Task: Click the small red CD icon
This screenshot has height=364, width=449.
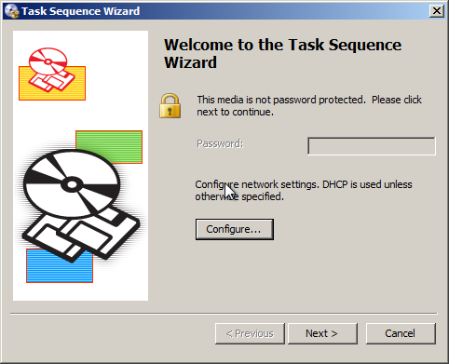Action: pyautogui.click(x=48, y=61)
